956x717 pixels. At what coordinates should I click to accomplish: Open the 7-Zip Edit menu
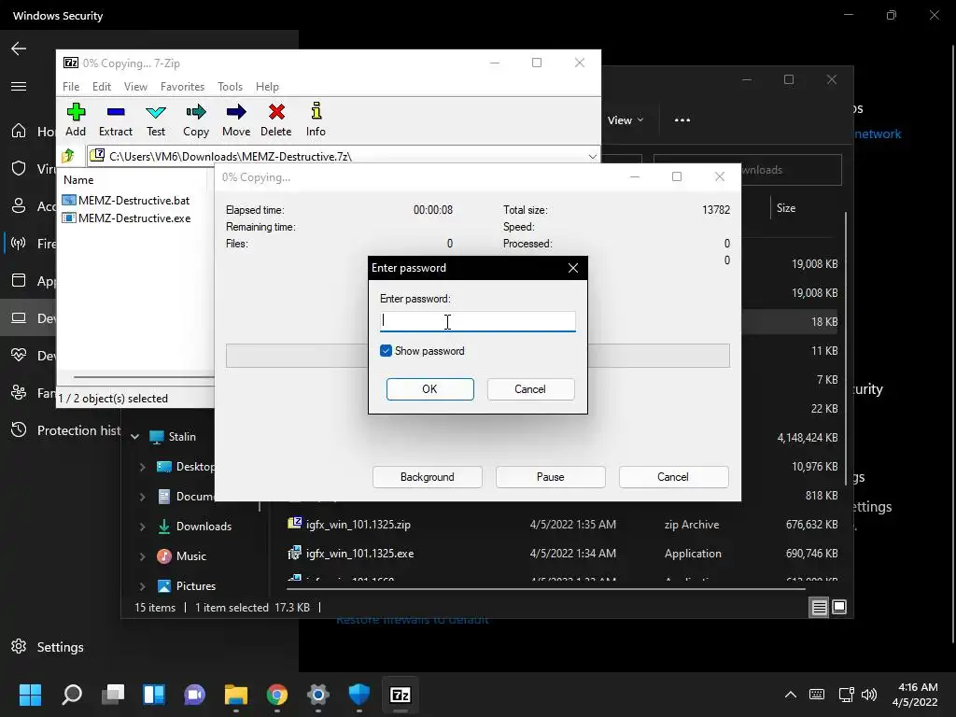101,87
